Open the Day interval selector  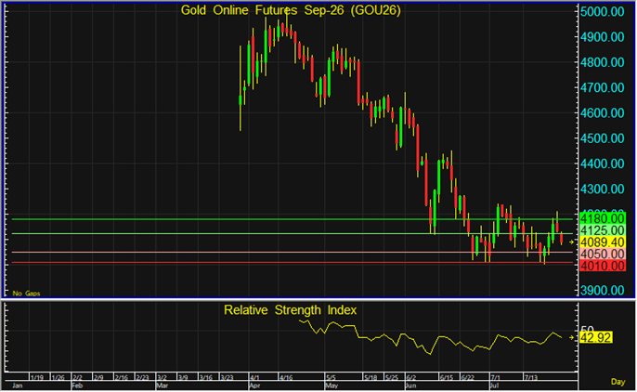click(x=617, y=382)
